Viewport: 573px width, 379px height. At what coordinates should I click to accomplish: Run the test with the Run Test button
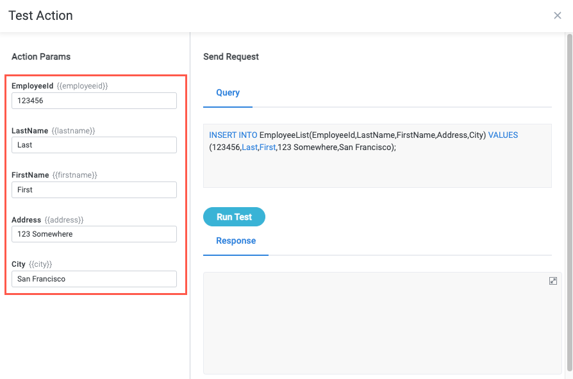coord(234,217)
